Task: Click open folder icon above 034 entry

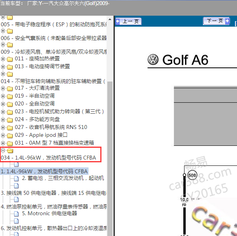Action: (x=10, y=151)
